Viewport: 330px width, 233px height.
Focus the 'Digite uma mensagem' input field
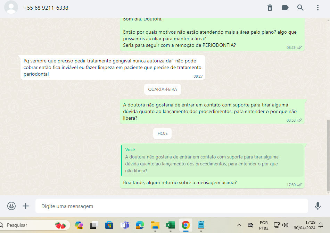[172, 206]
